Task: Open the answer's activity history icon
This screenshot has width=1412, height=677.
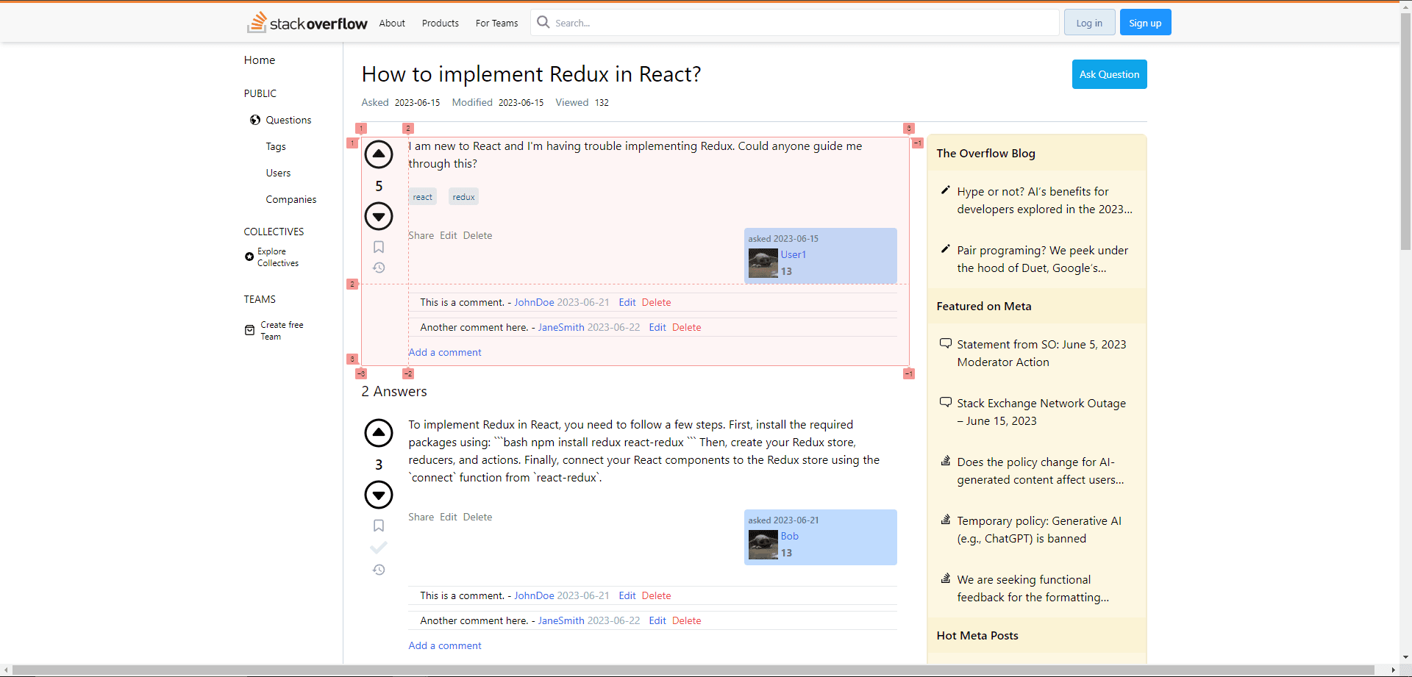Action: pyautogui.click(x=379, y=570)
